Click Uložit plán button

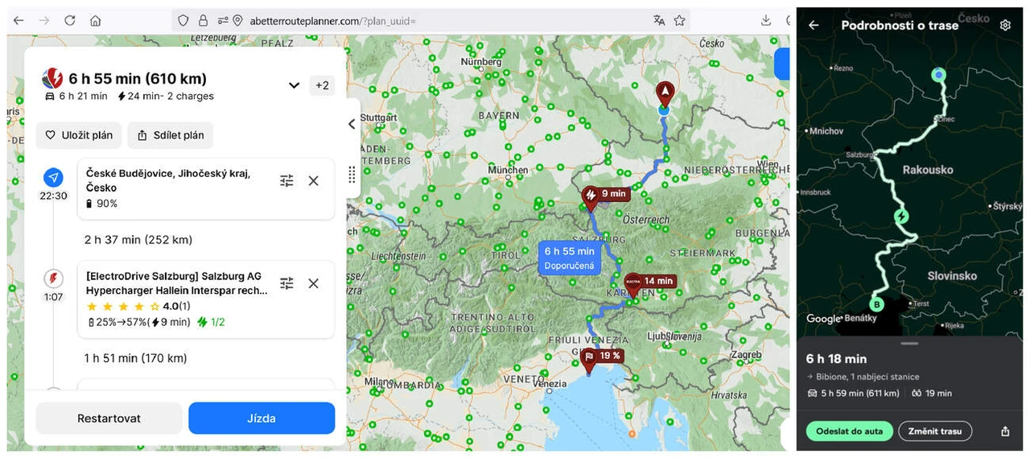point(79,135)
